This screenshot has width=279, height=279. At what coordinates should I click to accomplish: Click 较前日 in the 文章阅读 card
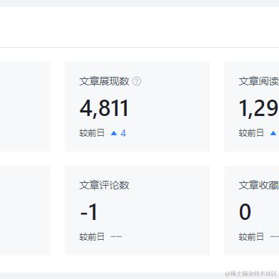pos(251,133)
